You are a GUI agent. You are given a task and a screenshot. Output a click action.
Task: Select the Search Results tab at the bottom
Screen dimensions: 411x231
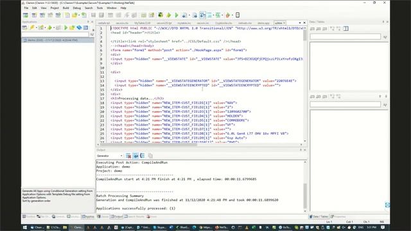tap(134, 217)
